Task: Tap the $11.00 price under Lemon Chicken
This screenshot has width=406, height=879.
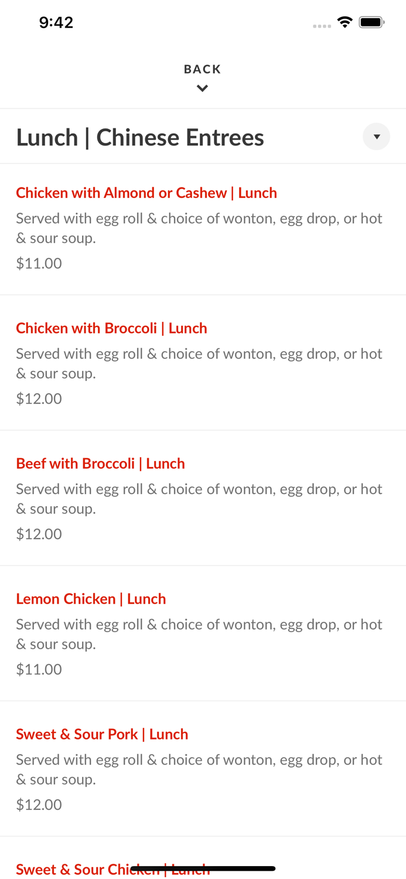Action: (x=39, y=669)
